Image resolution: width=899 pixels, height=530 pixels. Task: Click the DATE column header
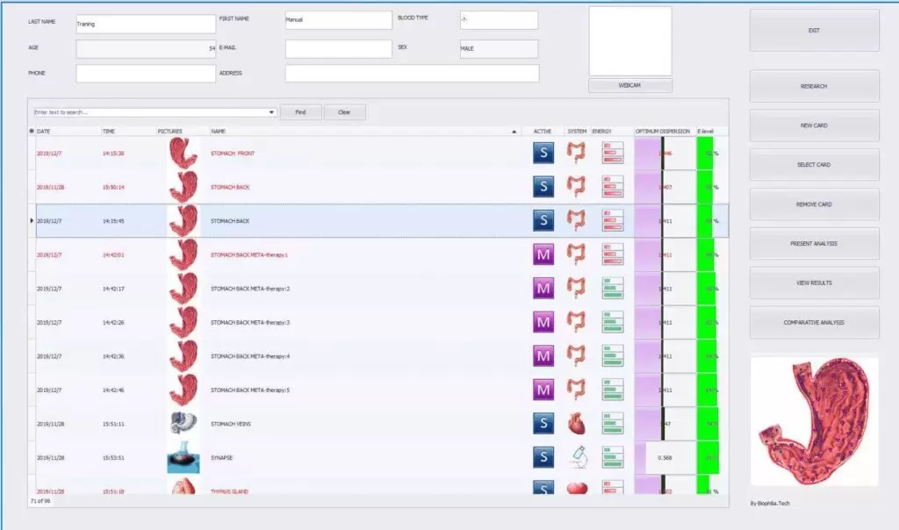click(x=44, y=132)
